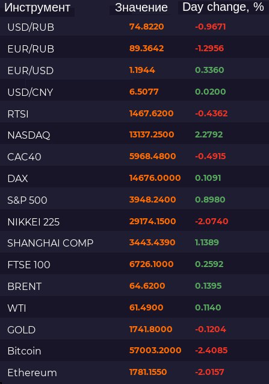Open the EUR/RUB instrument
This screenshot has width=269, height=384.
point(135,48)
